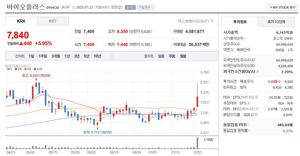Click plus icon in MY STOCK 추가
The width and height of the screenshot is (300, 156).
[271, 7]
